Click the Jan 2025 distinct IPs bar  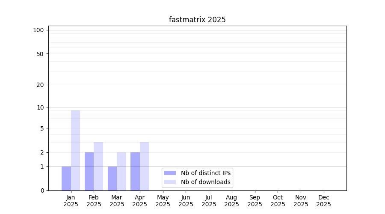(x=66, y=178)
